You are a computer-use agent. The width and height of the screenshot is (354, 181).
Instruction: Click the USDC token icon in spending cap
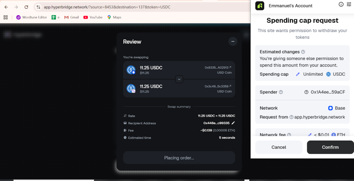point(328,74)
